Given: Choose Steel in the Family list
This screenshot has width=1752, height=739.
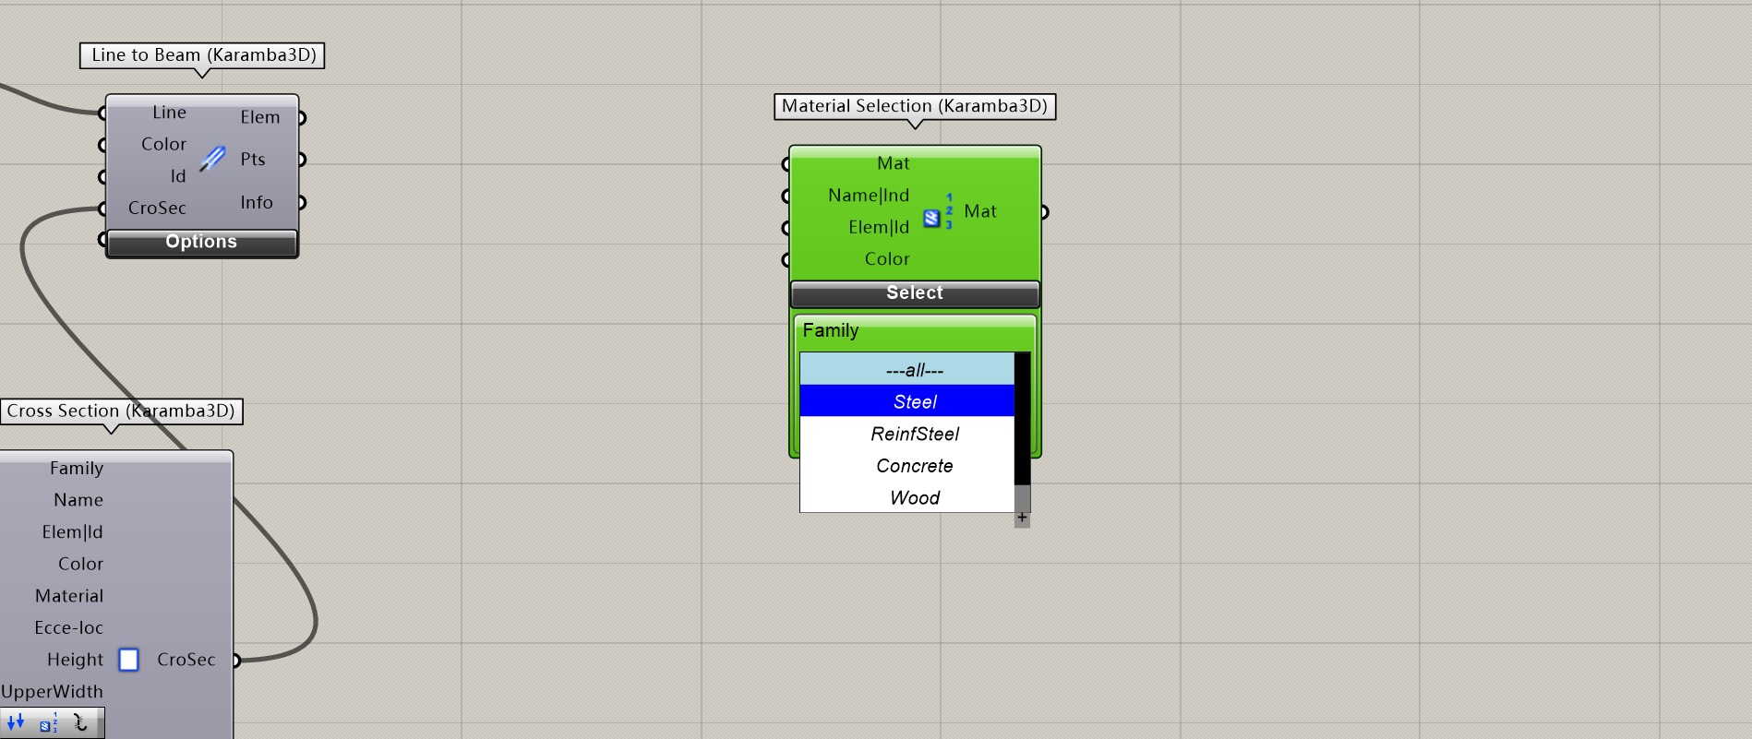Looking at the screenshot, I should tap(906, 402).
